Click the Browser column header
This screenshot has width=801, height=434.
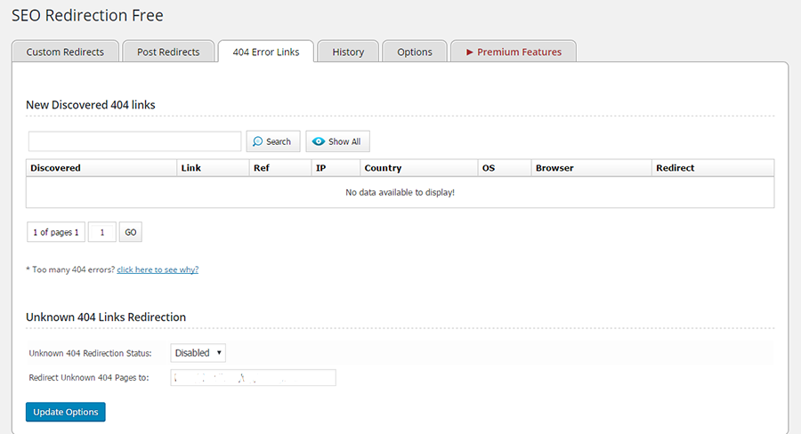592,168
